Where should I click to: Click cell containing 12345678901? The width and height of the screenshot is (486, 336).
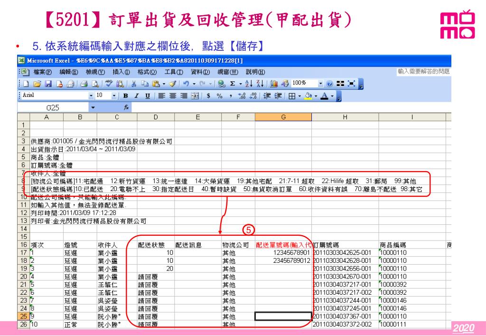[x=283, y=253]
